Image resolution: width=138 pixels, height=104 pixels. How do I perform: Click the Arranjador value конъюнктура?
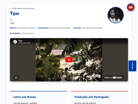(28, 33)
